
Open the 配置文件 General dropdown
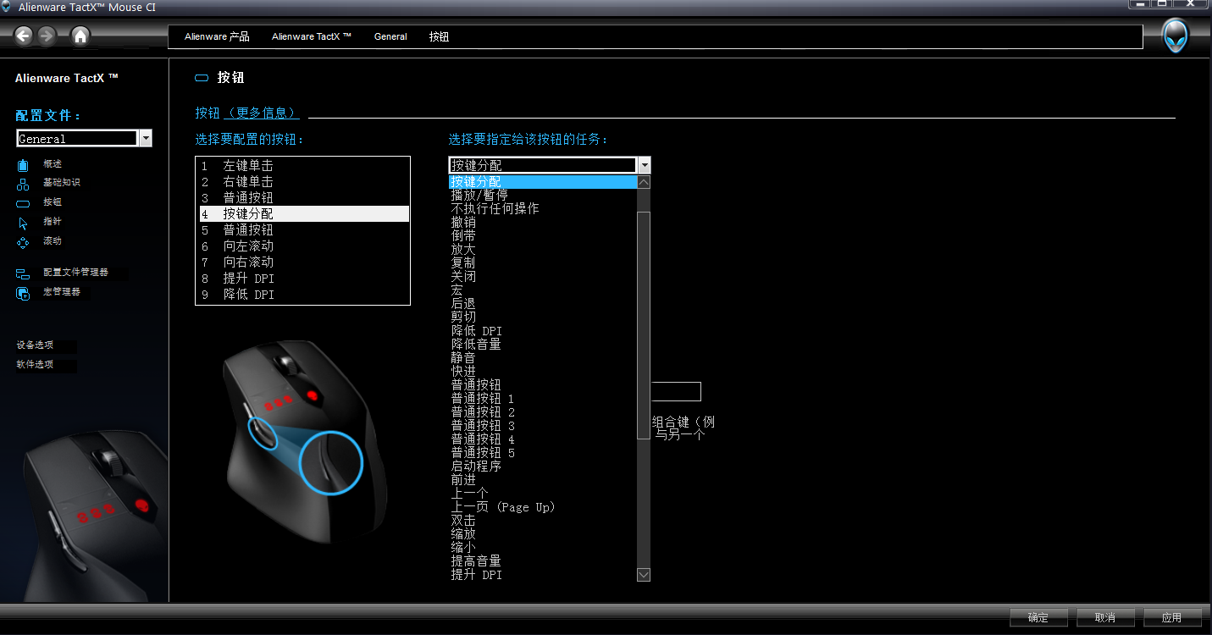click(84, 139)
